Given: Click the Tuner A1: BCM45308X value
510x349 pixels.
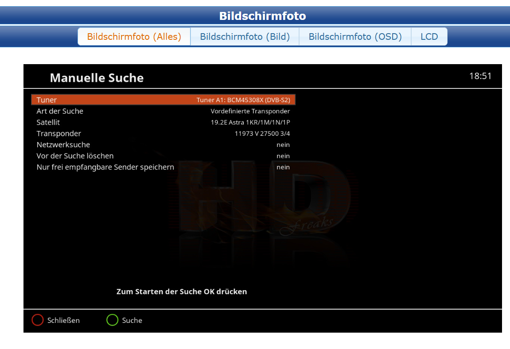Looking at the screenshot, I should pyautogui.click(x=243, y=100).
